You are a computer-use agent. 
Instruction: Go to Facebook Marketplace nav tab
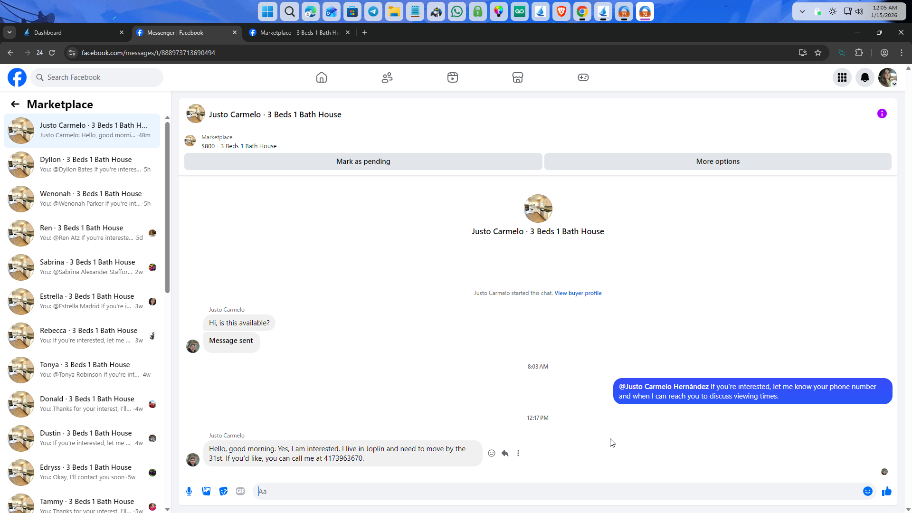tap(517, 77)
